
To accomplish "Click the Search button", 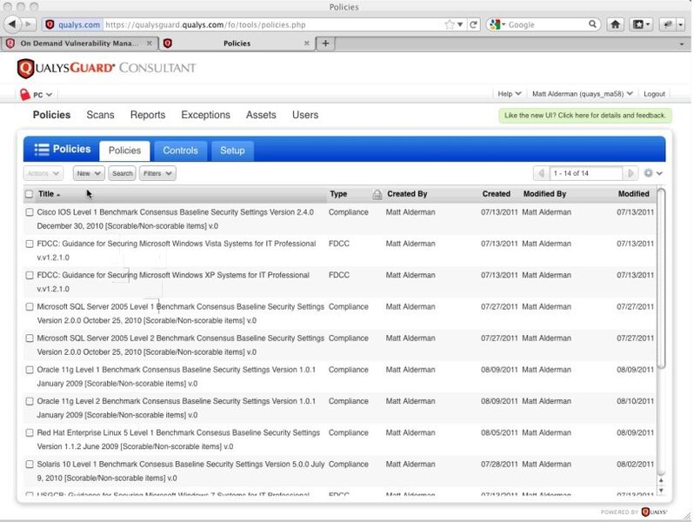I will 123,173.
